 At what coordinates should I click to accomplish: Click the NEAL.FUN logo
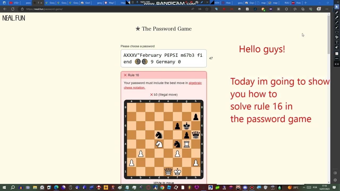click(x=14, y=18)
